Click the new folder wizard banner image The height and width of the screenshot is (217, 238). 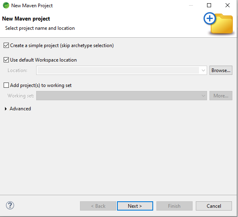point(218,23)
